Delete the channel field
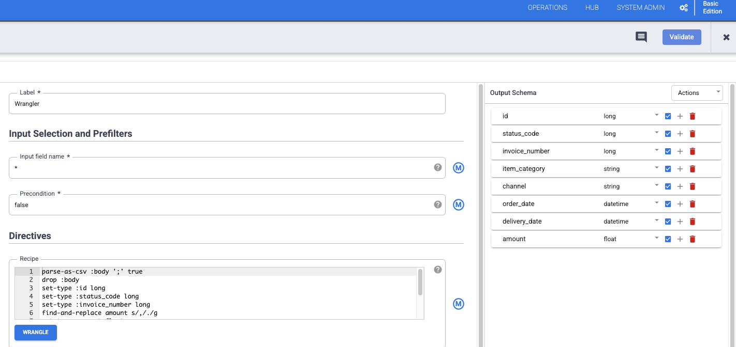 [x=693, y=186]
